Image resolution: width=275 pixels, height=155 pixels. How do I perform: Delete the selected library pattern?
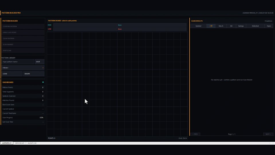pyautogui.click(x=34, y=74)
